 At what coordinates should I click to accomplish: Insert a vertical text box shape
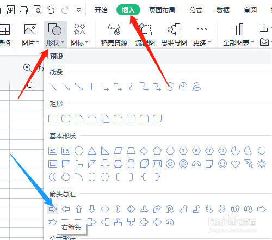click(x=66, y=151)
